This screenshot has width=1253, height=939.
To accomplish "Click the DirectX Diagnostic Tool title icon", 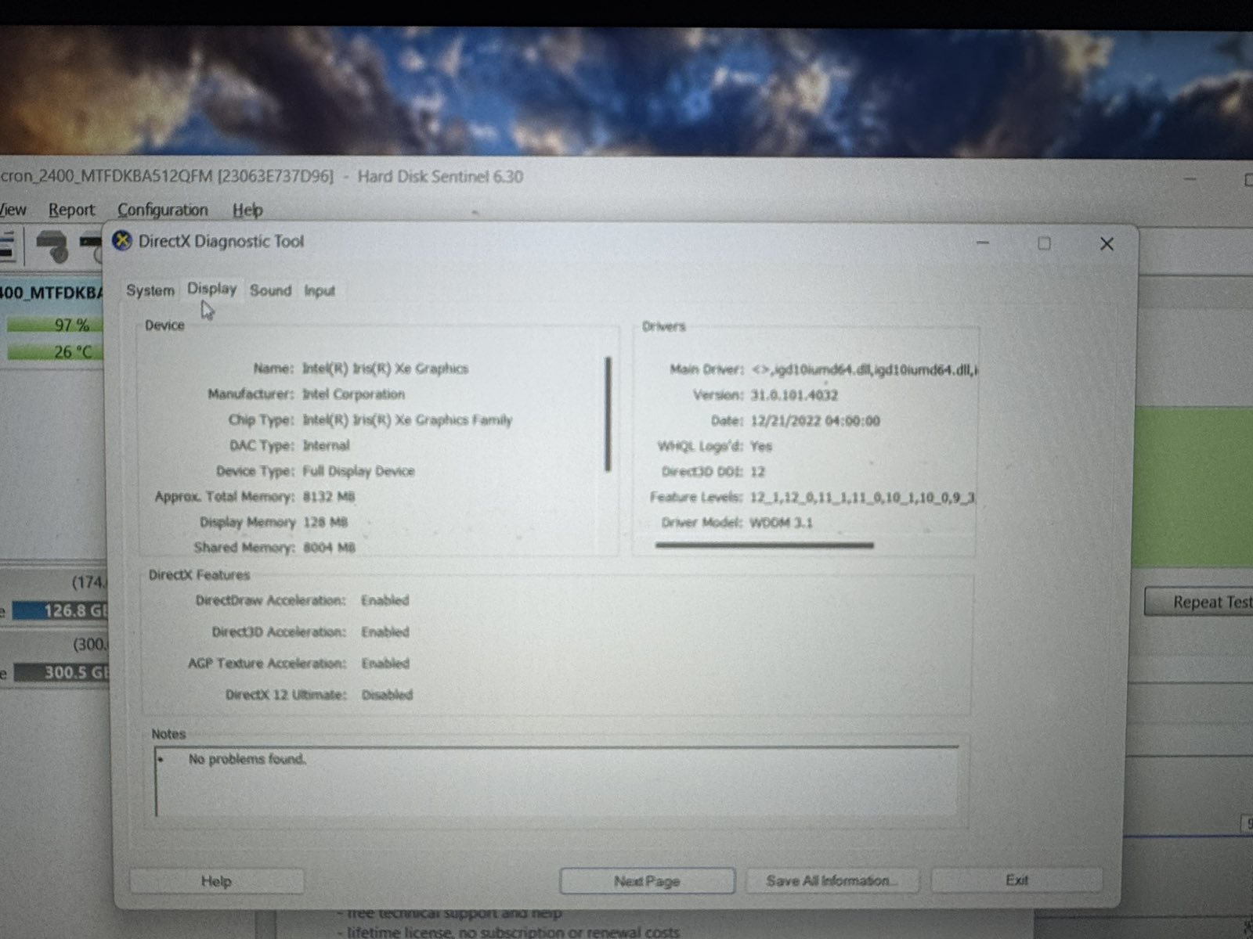I will click(x=122, y=241).
